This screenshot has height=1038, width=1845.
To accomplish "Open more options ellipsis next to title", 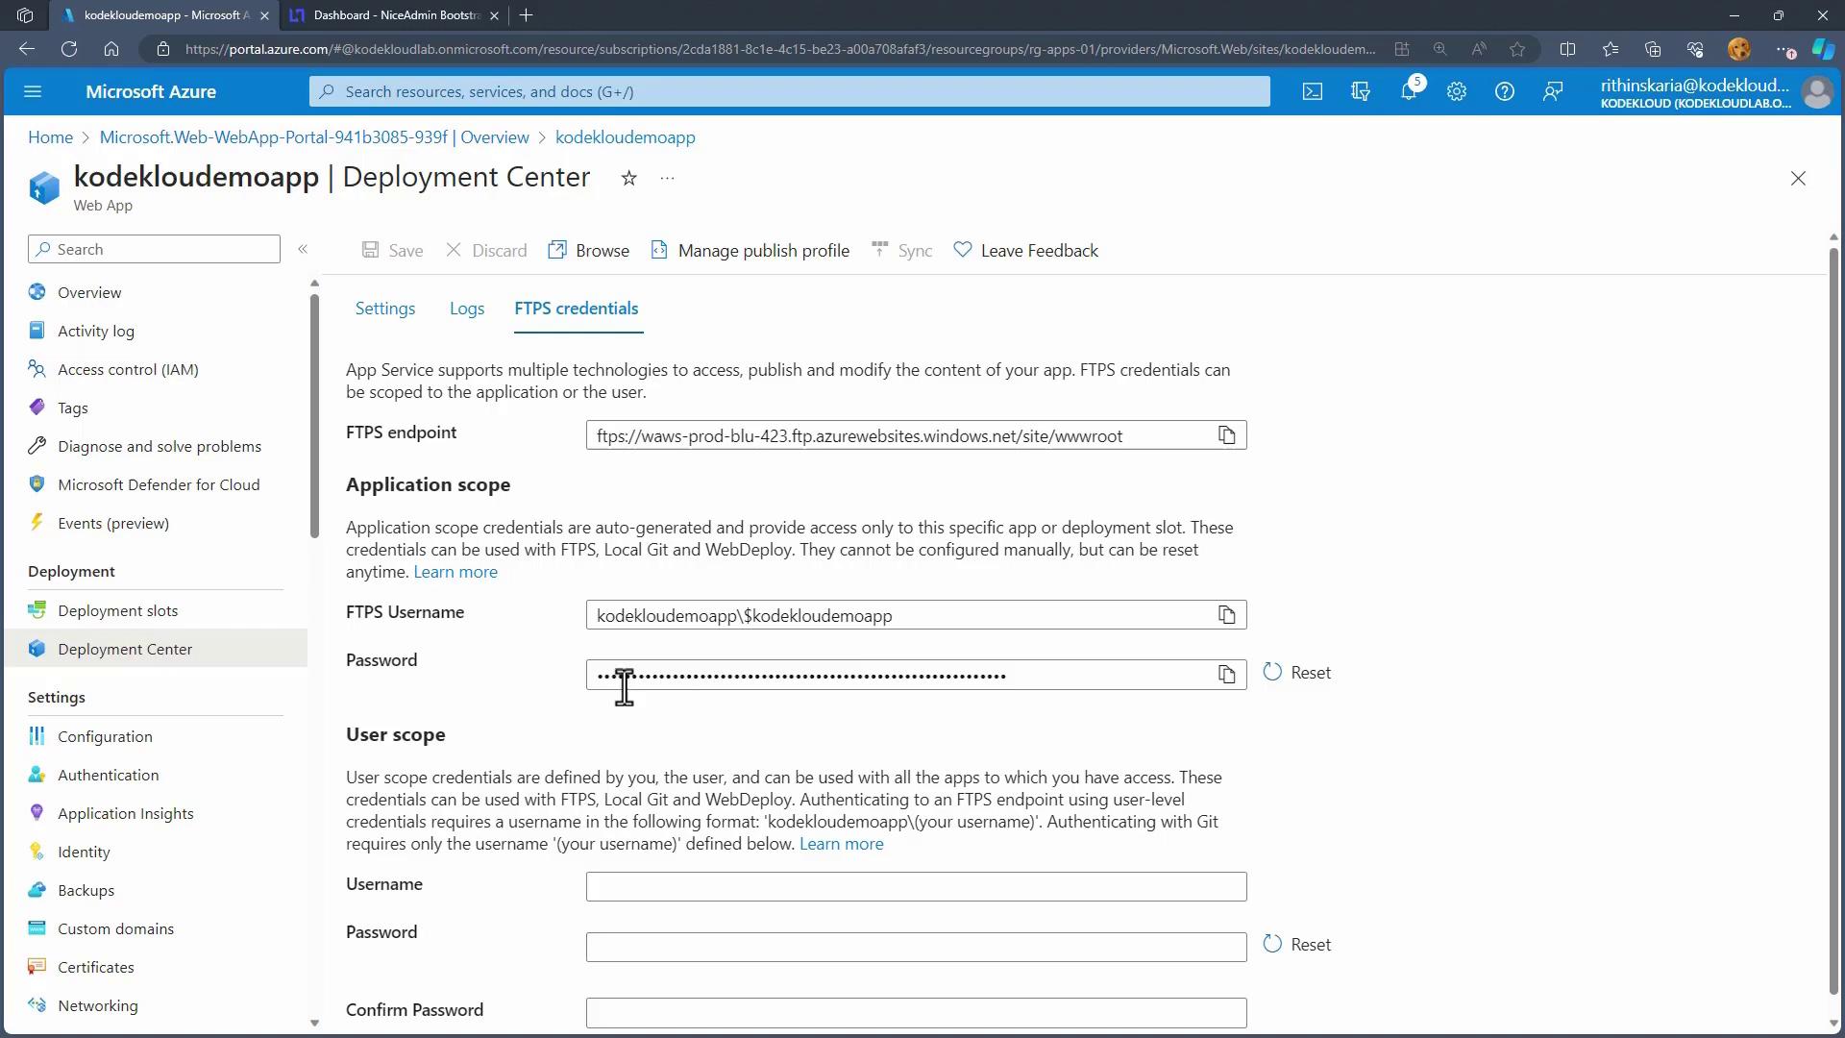I will click(x=667, y=178).
